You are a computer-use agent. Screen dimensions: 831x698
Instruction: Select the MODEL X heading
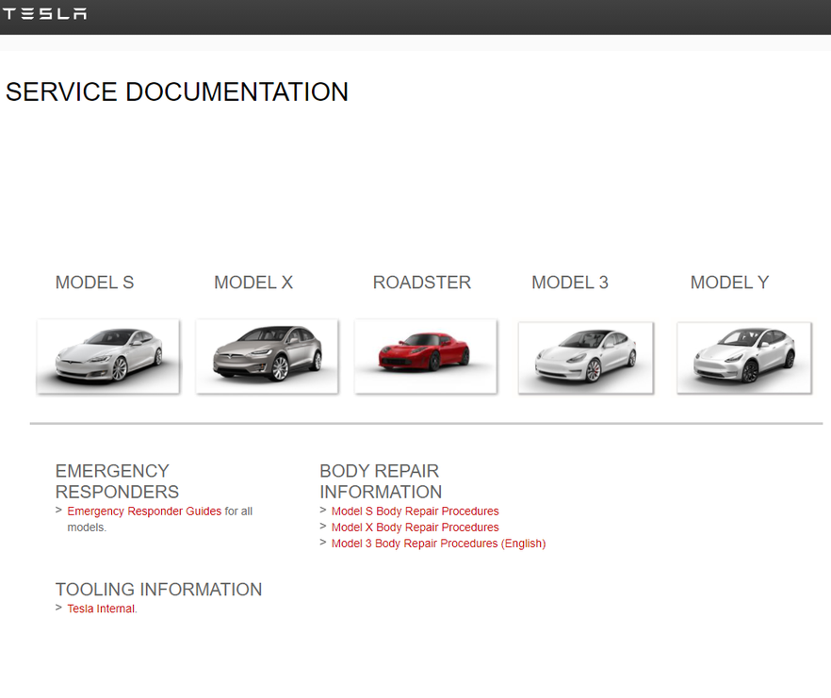tap(253, 283)
